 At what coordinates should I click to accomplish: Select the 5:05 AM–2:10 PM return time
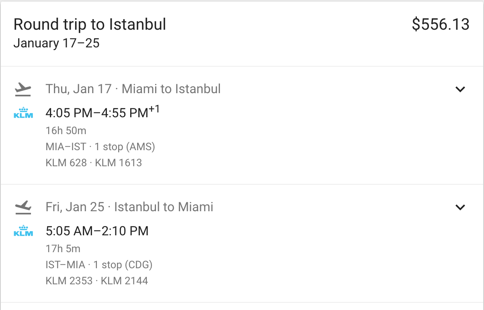(97, 231)
